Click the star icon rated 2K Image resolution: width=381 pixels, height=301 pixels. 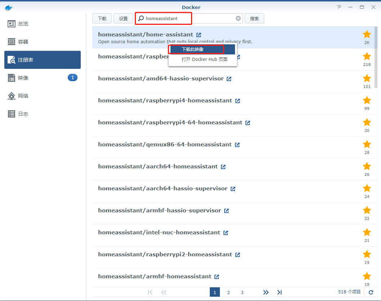[367, 35]
